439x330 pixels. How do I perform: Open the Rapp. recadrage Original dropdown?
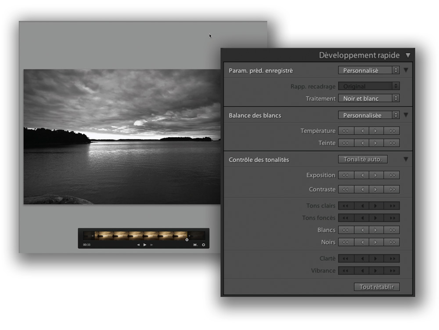coord(369,86)
